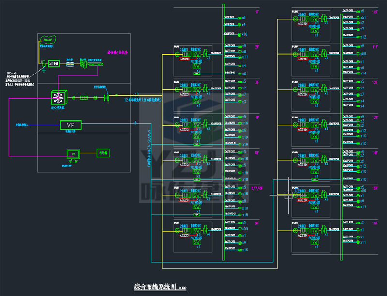The width and height of the screenshot is (387, 296).
Task: Click the AC220 box in the 13F cabinet
Action: pos(302,130)
